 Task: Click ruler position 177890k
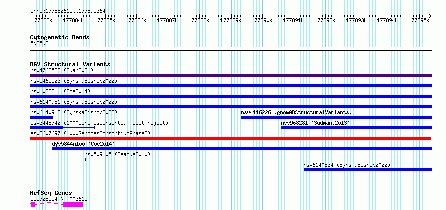tap(262, 20)
